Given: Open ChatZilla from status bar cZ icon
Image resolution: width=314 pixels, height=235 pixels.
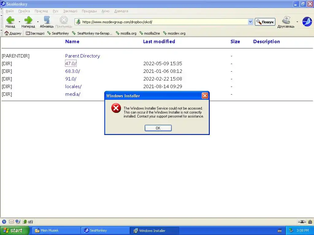Looking at the screenshot, I should [x=30, y=222].
